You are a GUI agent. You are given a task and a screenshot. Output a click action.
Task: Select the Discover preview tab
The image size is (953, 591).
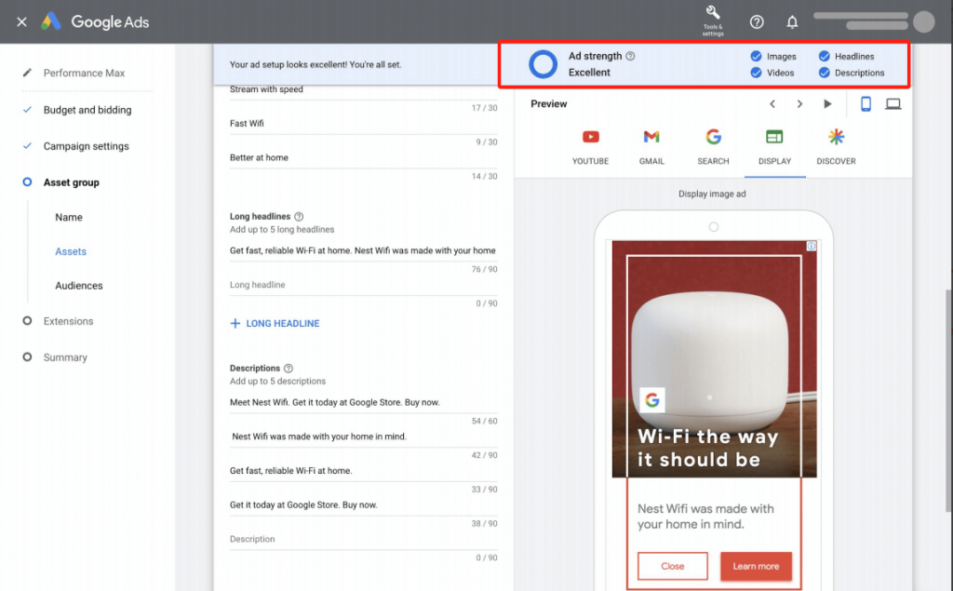[837, 147]
